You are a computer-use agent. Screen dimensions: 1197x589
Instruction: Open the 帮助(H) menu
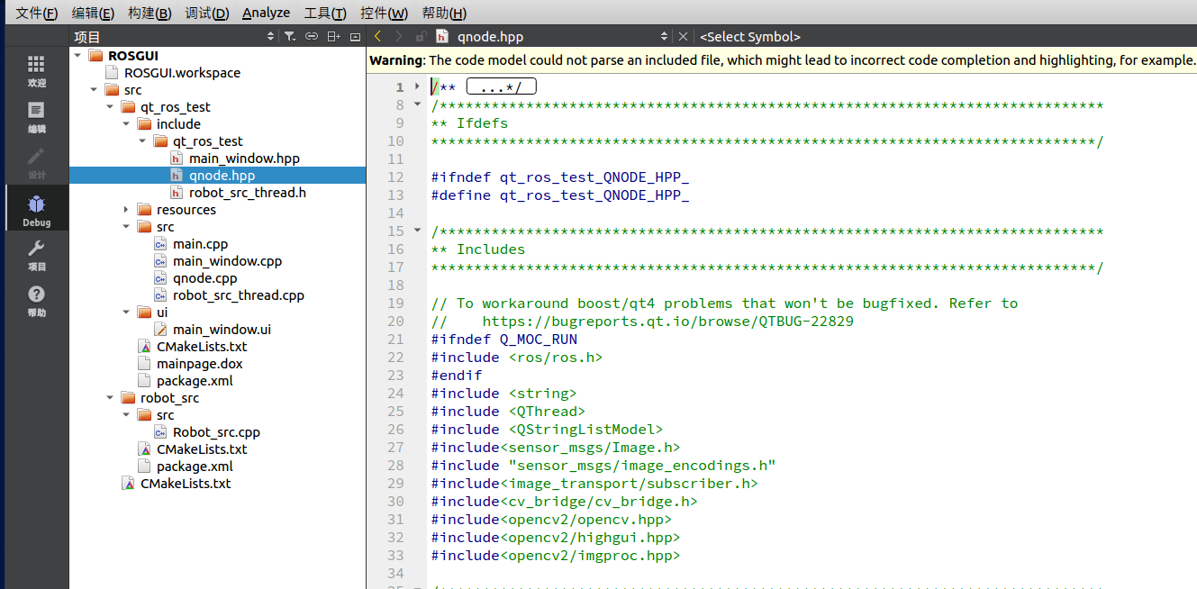pyautogui.click(x=444, y=13)
